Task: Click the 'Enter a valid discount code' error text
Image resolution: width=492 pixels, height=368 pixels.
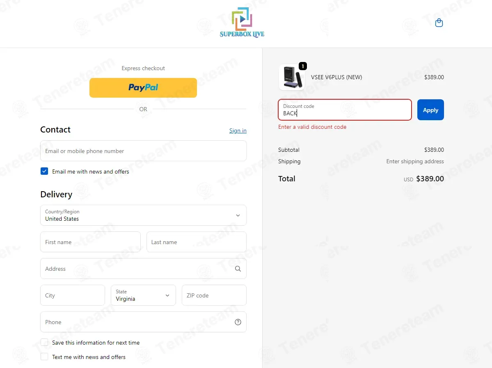Action: 312,127
